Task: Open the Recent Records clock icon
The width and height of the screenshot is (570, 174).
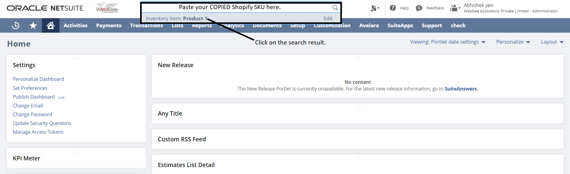Action: pyautogui.click(x=15, y=26)
